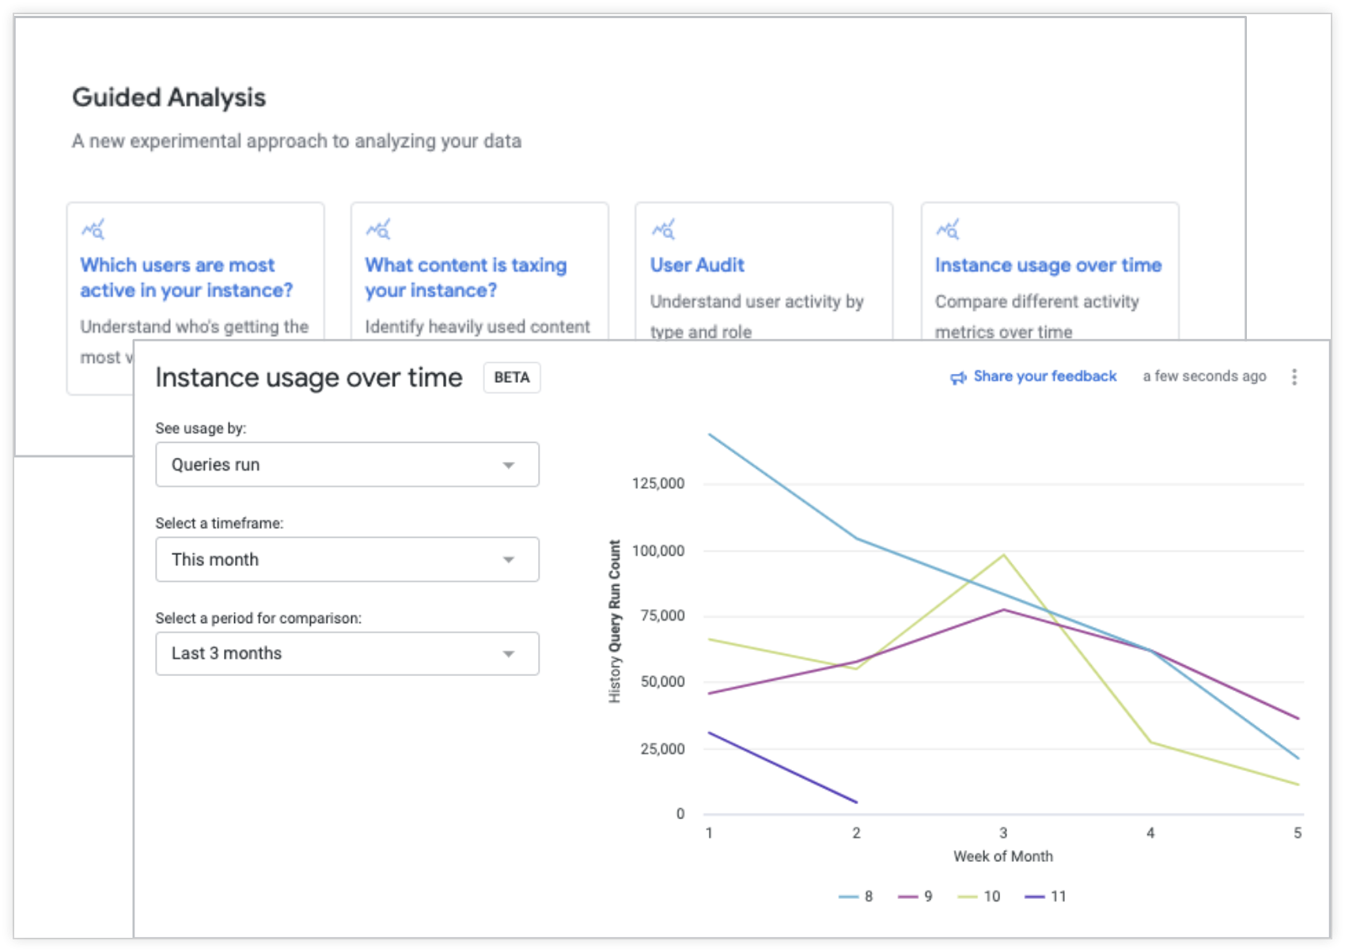Click the 'a few seconds ago' refresh timestamp
1345x952 pixels.
click(x=1204, y=376)
